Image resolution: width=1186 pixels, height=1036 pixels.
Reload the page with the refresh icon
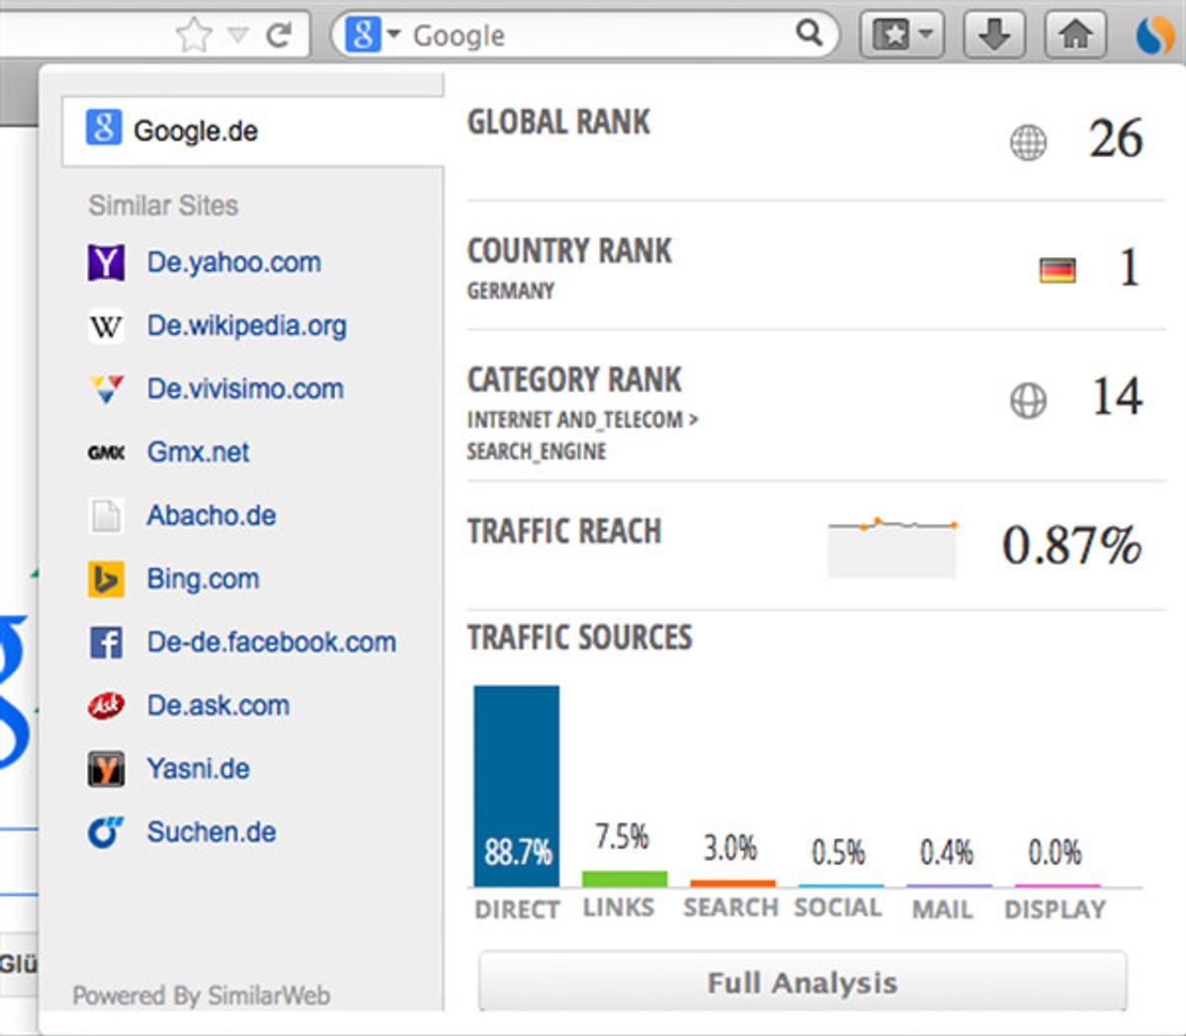(279, 36)
